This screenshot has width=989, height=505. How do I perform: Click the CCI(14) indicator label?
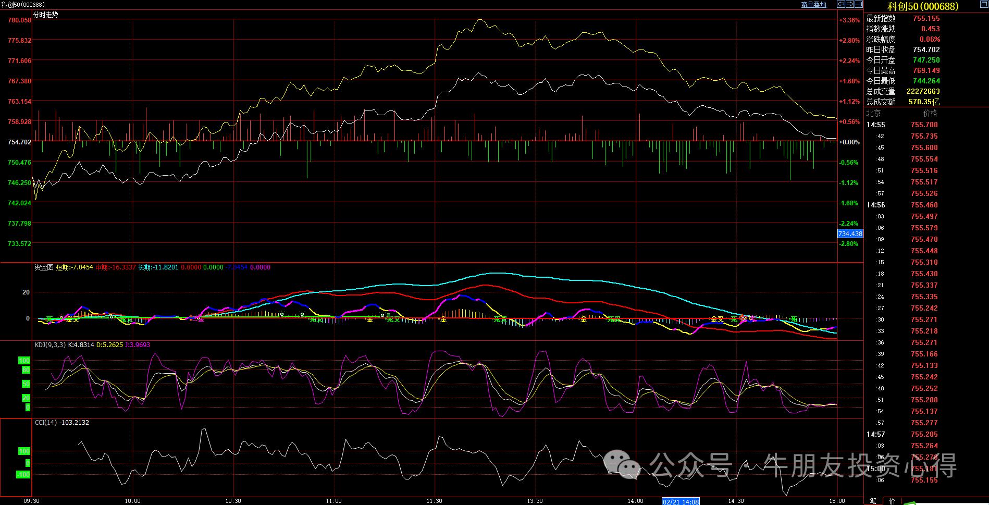pyautogui.click(x=46, y=423)
